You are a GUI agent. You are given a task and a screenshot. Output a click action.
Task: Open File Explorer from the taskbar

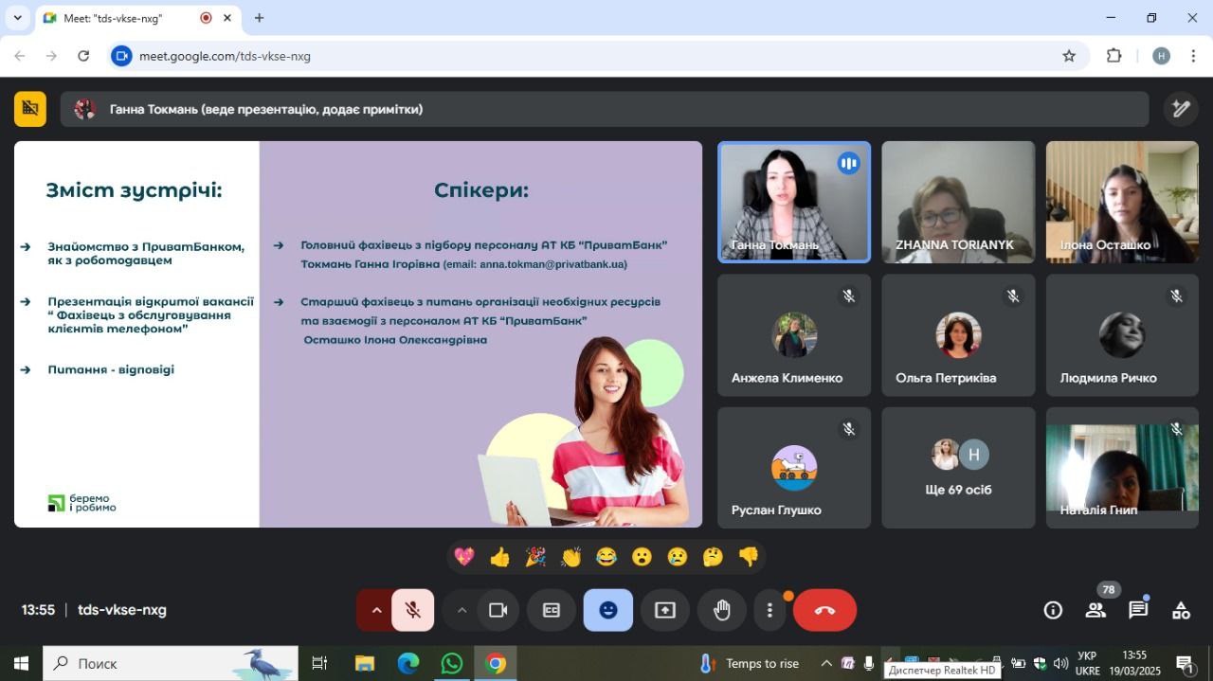pyautogui.click(x=365, y=663)
